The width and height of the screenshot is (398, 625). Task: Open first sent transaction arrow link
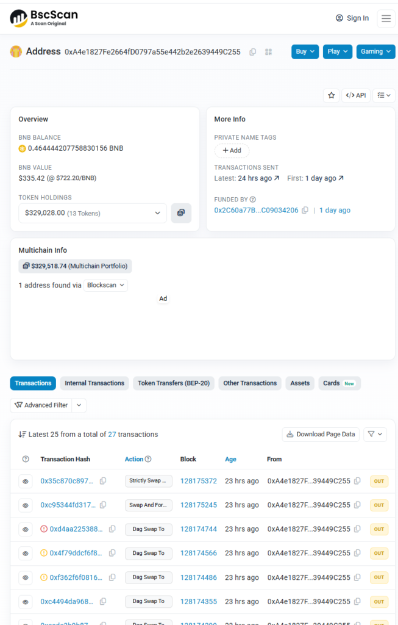pyautogui.click(x=341, y=178)
